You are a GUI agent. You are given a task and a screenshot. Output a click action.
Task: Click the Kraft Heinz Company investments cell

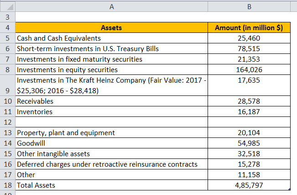(112, 85)
